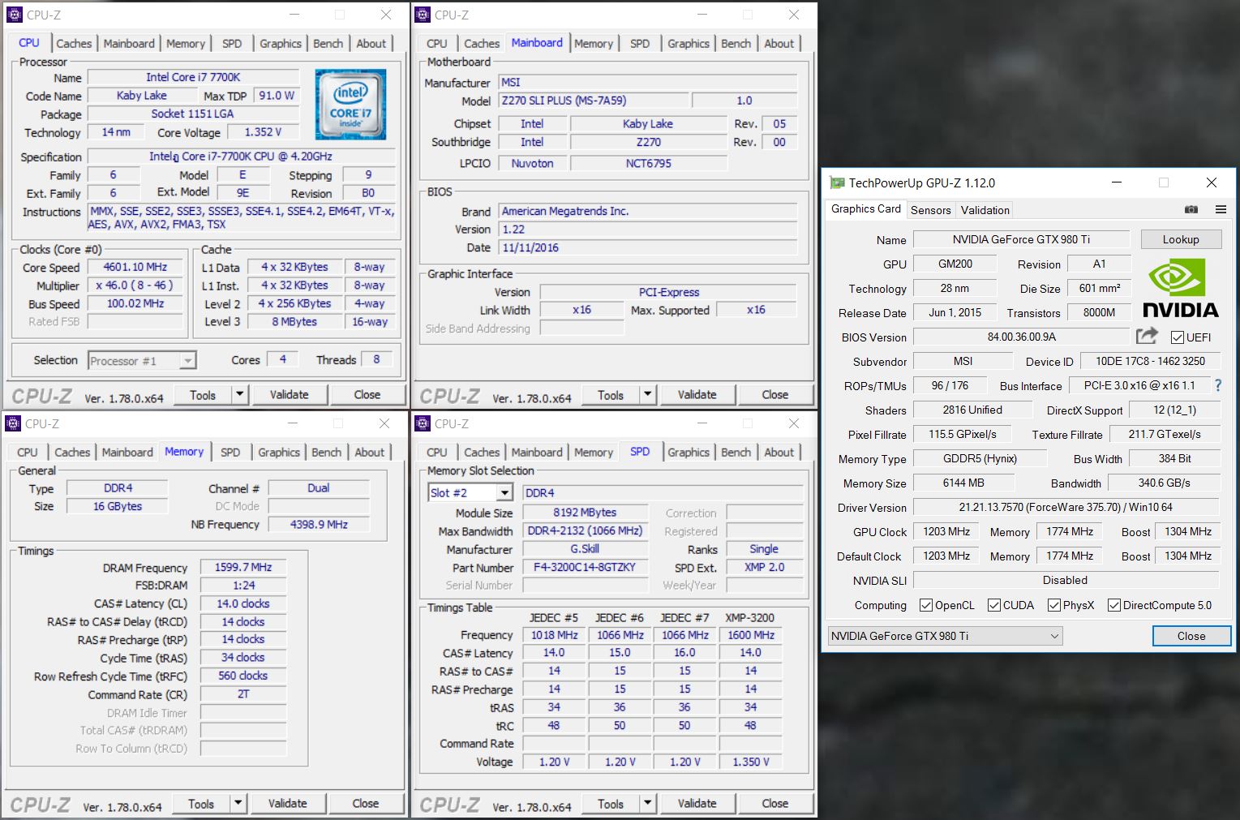Open the GPU-Z hamburger menu icon
This screenshot has width=1240, height=820.
(1221, 209)
